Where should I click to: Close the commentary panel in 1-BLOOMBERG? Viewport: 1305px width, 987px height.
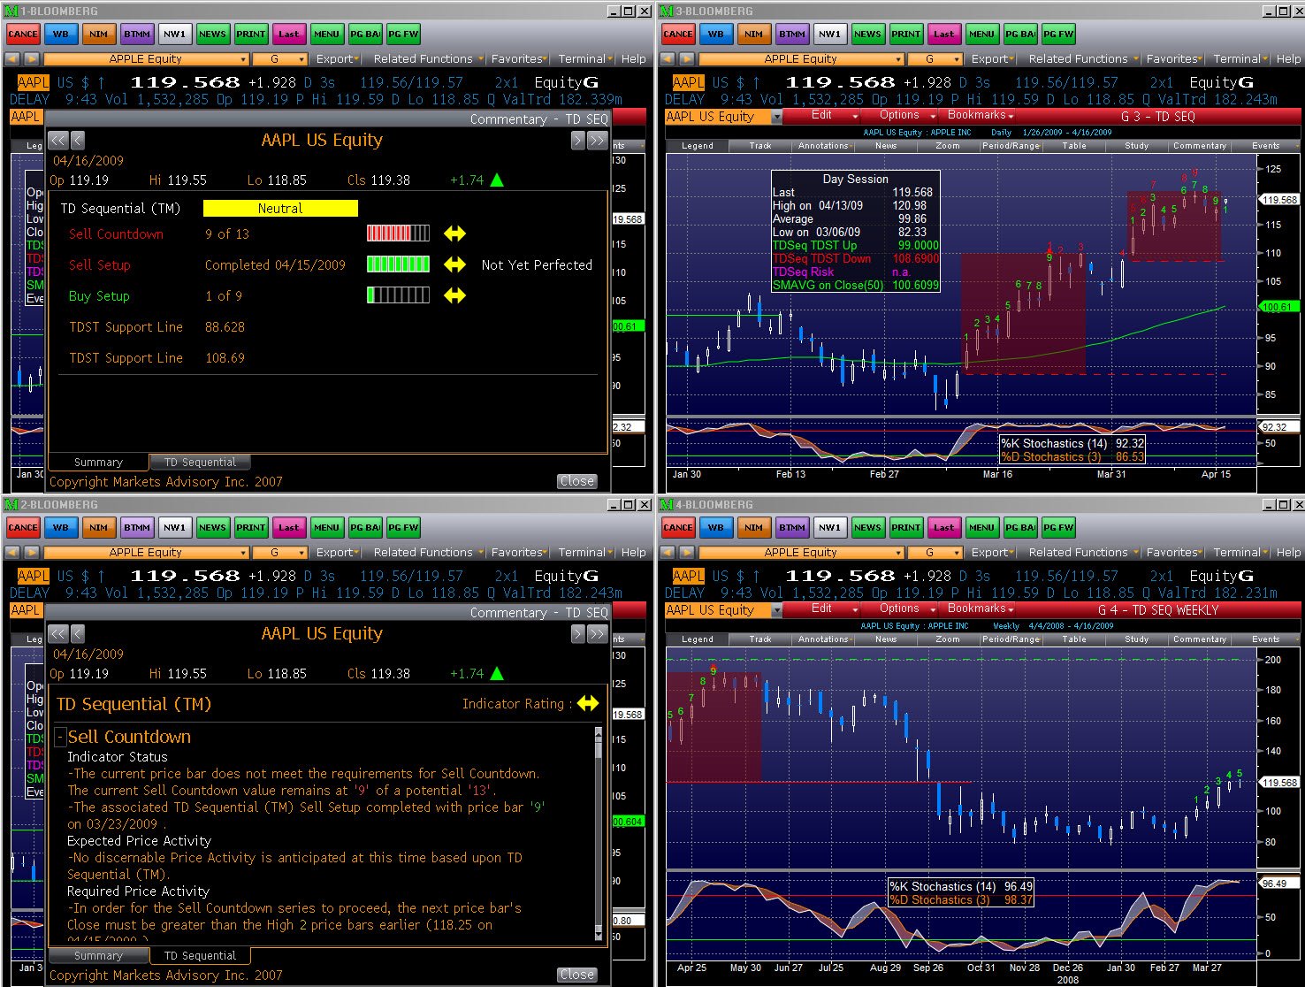[576, 481]
